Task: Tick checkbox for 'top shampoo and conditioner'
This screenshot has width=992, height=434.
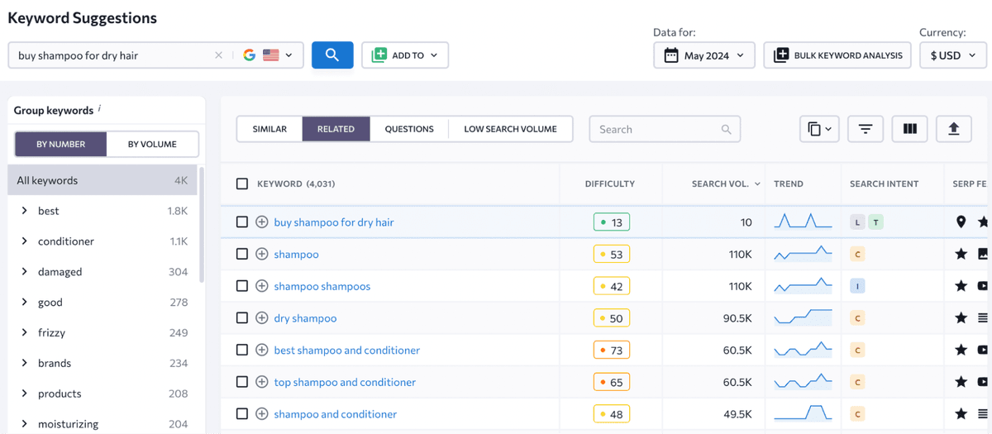Action: point(242,382)
